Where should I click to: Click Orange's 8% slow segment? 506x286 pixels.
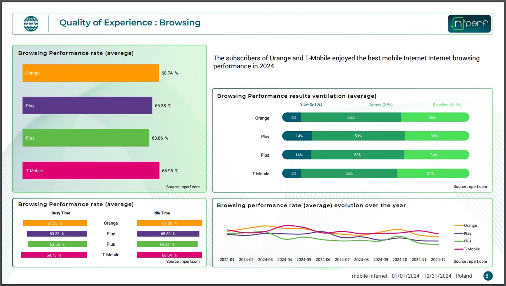292,117
